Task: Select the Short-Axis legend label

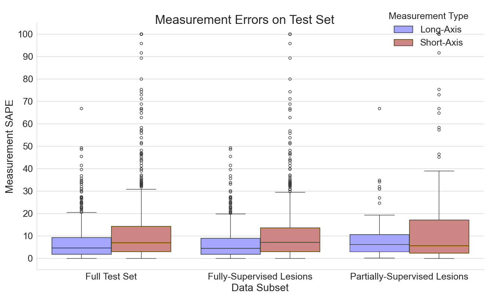Action: click(441, 43)
